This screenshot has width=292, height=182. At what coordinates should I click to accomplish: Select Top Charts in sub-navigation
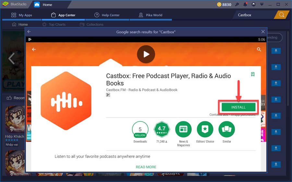[54, 24]
